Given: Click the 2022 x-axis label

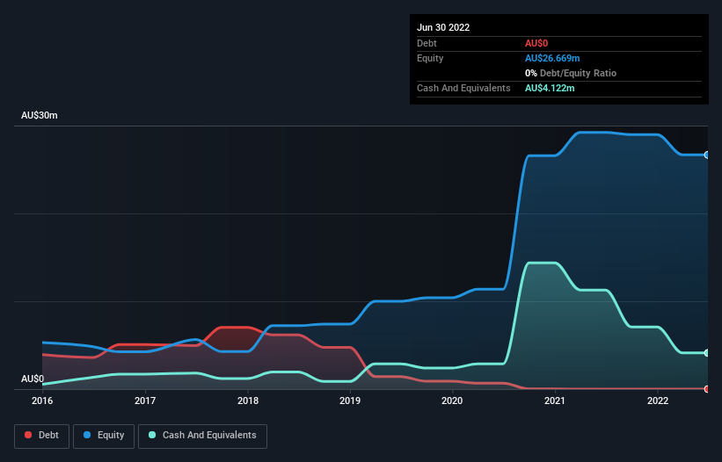Looking at the screenshot, I should pos(658,401).
